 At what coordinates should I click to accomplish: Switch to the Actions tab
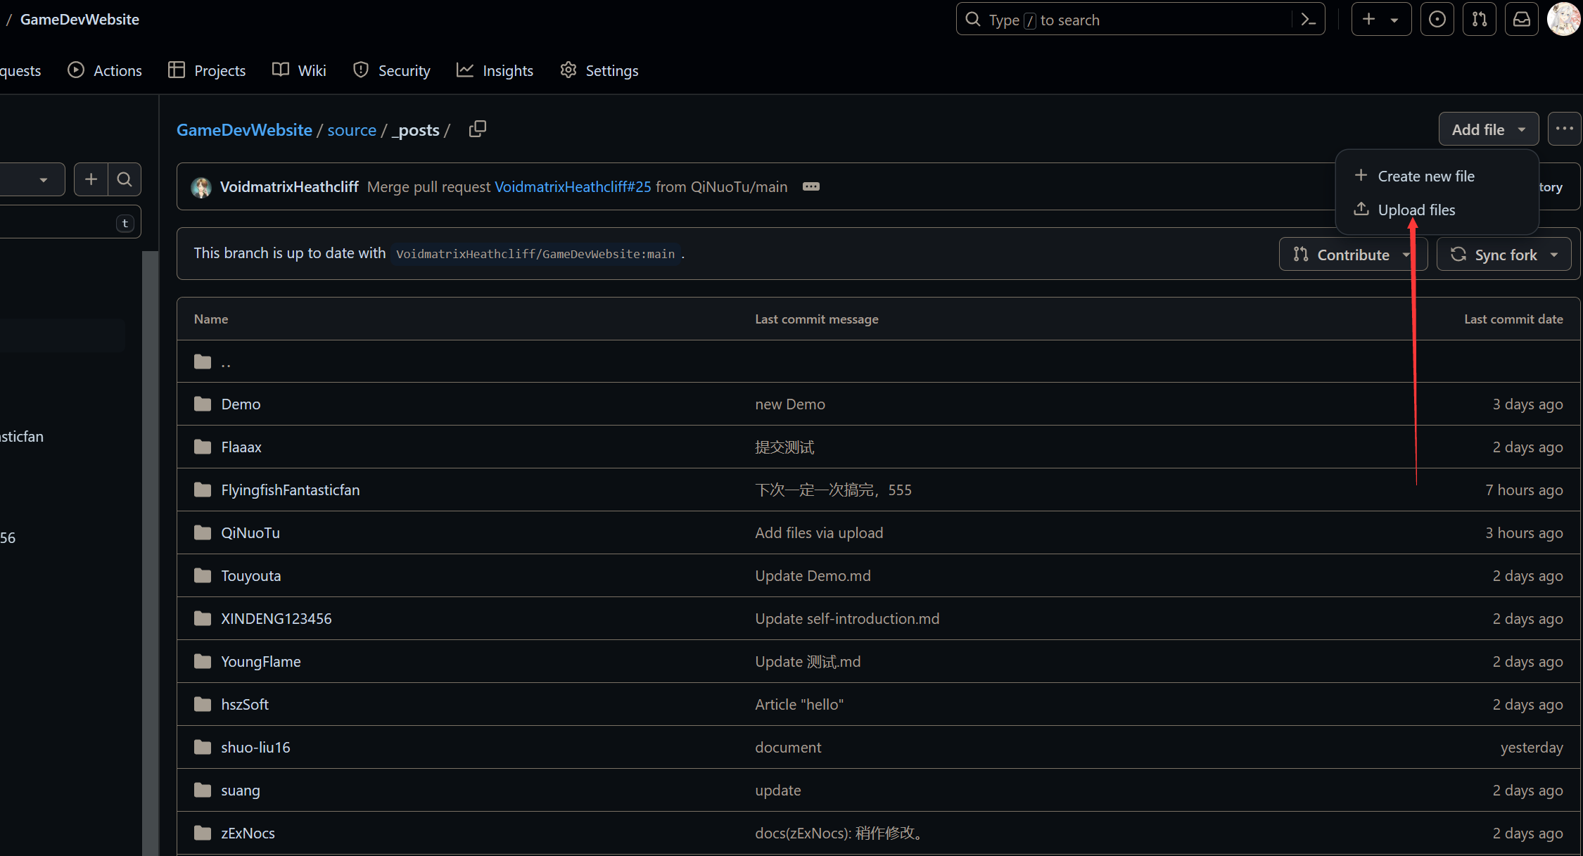(105, 70)
